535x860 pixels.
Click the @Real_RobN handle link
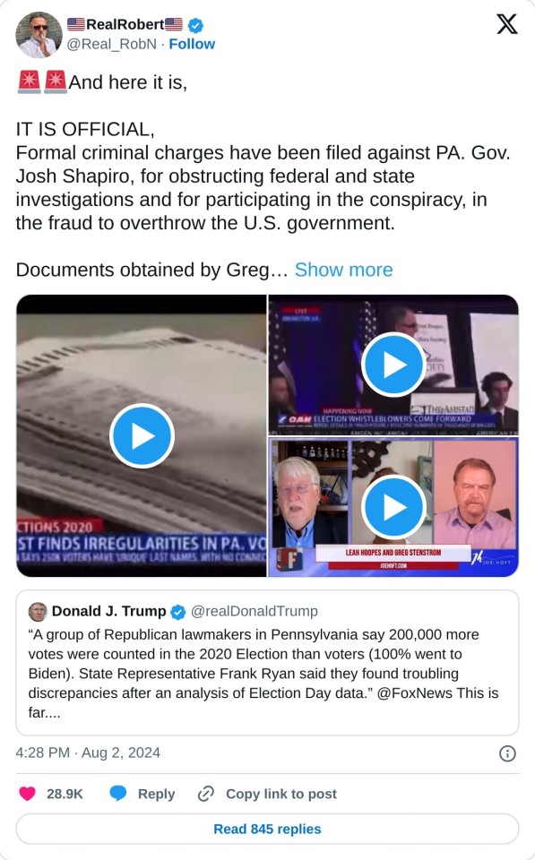[x=111, y=45]
